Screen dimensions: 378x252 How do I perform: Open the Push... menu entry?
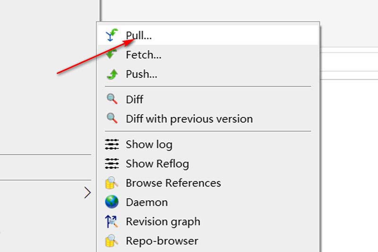pyautogui.click(x=141, y=74)
